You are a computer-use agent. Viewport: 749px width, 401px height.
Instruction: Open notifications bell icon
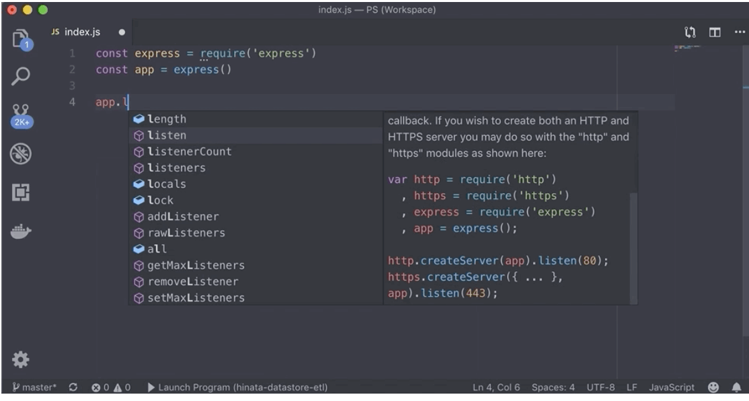(x=736, y=387)
